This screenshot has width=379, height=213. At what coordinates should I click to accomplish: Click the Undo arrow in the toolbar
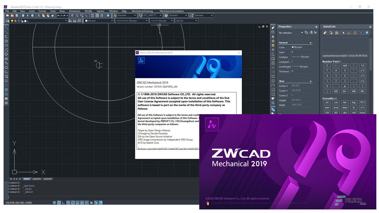point(58,15)
